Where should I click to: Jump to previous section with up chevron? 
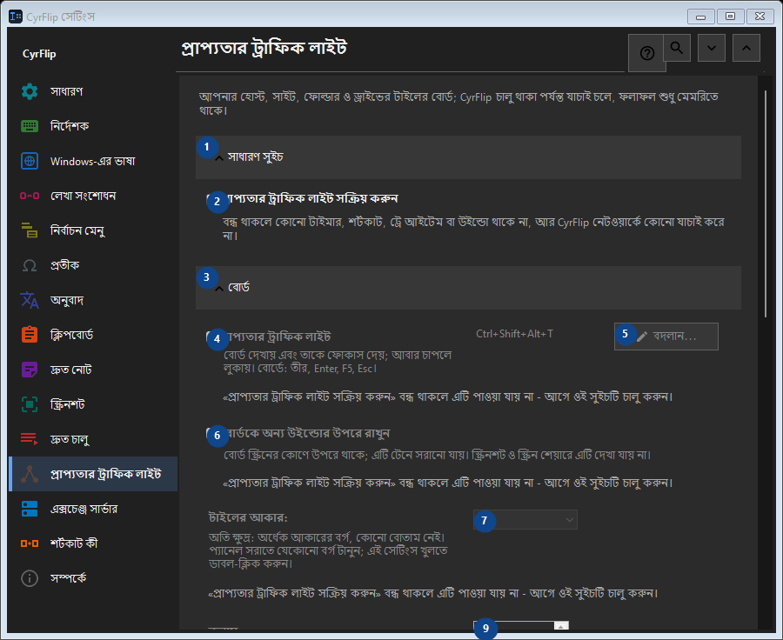pos(746,48)
